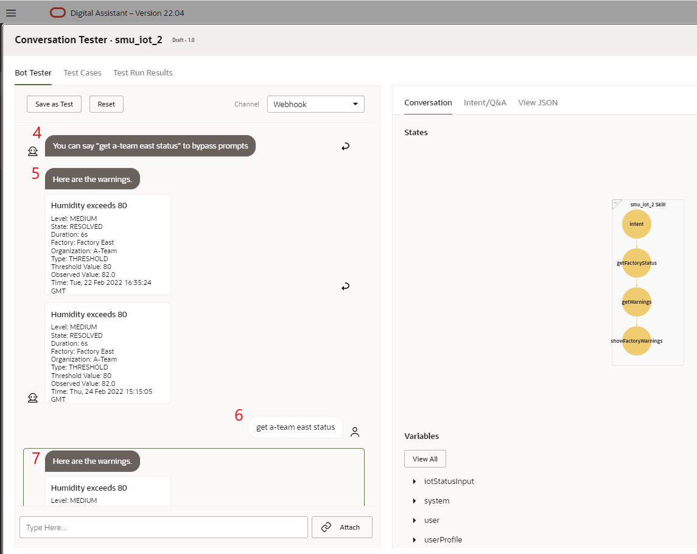The image size is (697, 554).
Task: Switch to the Test Cases tab
Action: [x=82, y=72]
